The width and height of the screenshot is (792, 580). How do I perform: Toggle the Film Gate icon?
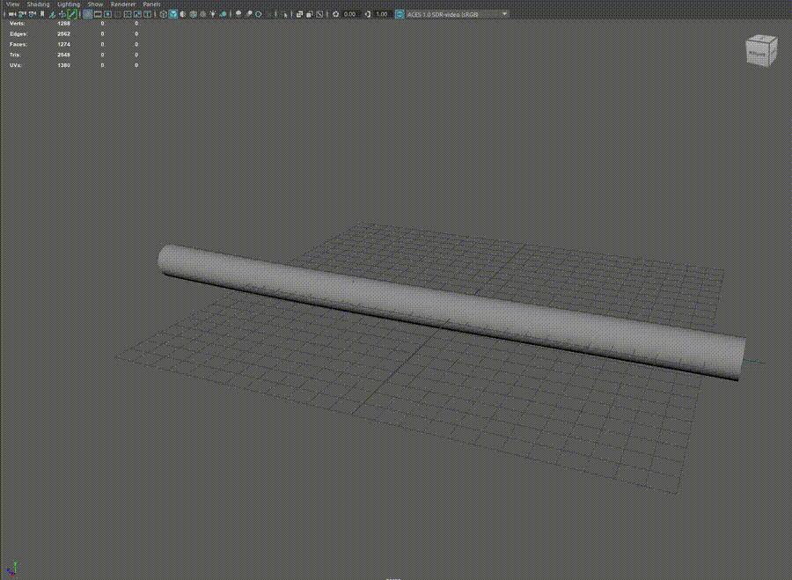click(x=98, y=14)
